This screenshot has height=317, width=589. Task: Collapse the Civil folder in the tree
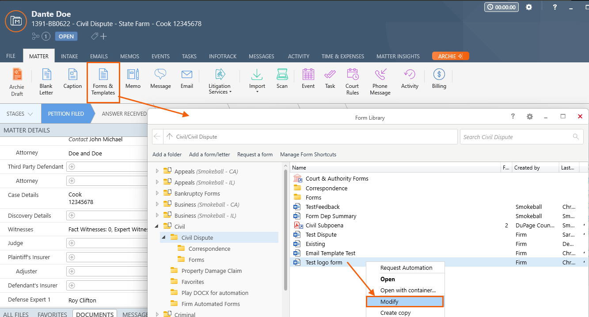tap(157, 226)
